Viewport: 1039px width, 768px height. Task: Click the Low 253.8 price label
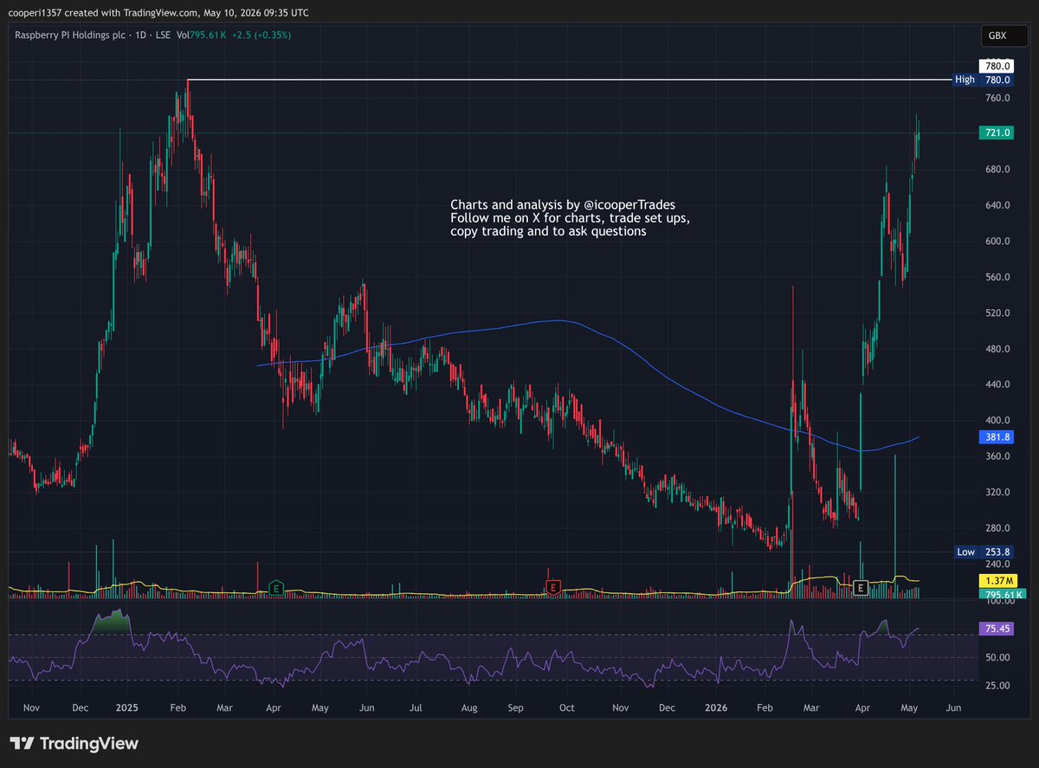[x=982, y=552]
